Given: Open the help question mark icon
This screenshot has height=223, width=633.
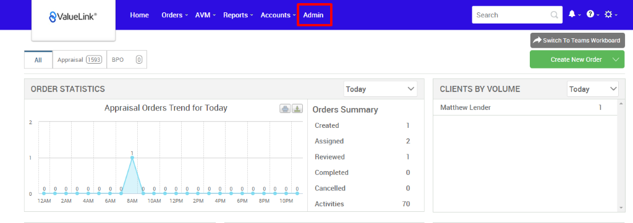Looking at the screenshot, I should tap(590, 14).
